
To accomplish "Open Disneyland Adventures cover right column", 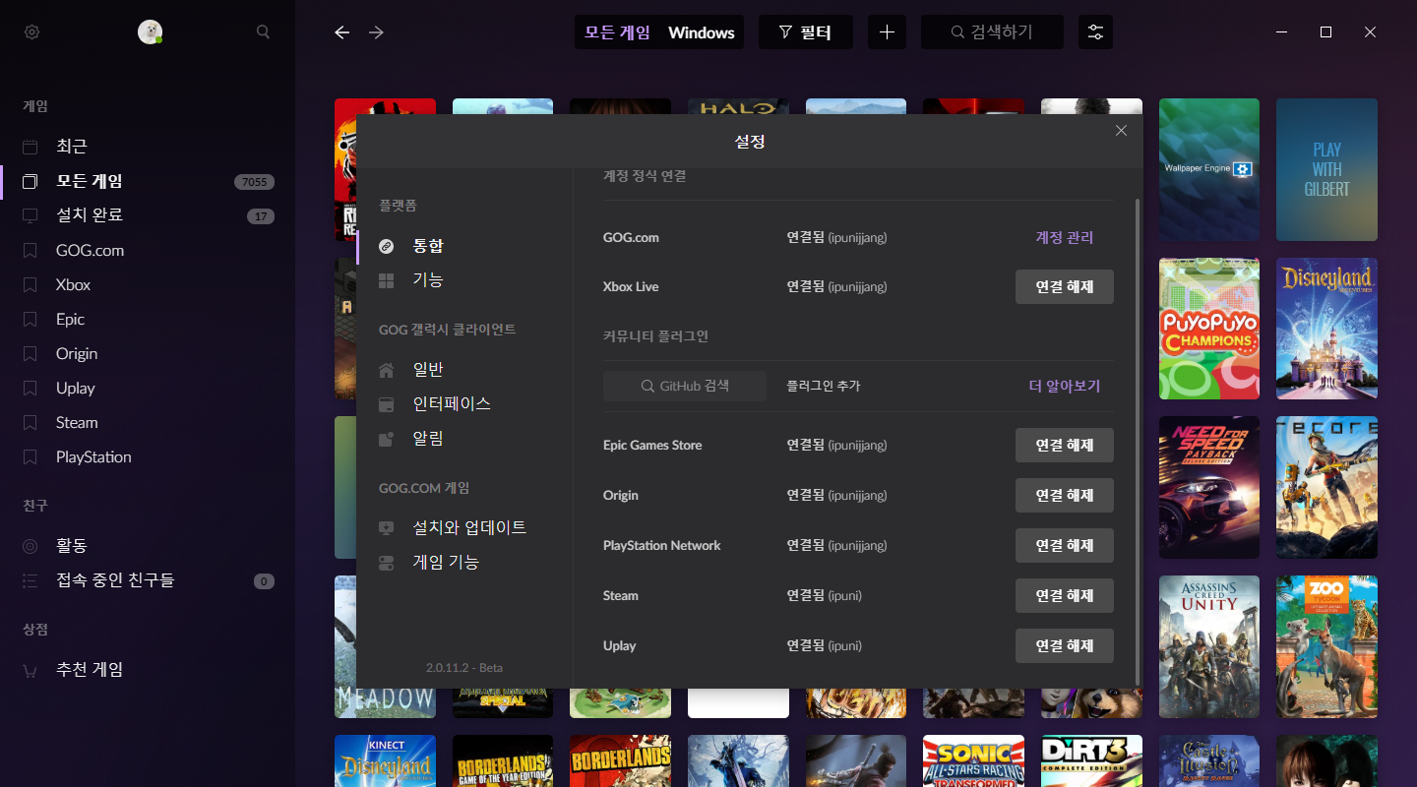I will click(x=1326, y=329).
